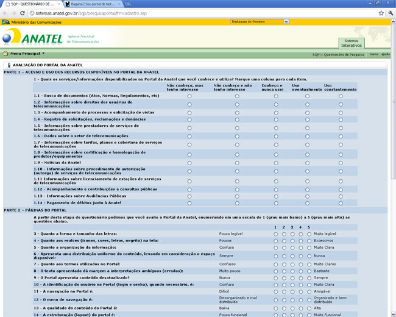The image size is (396, 317).
Task: Click the pencil icon beside Avaliação heading
Action: click(9, 65)
